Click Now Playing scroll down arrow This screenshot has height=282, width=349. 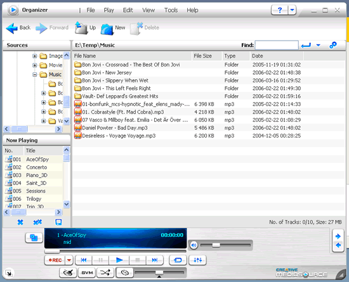click(67, 204)
